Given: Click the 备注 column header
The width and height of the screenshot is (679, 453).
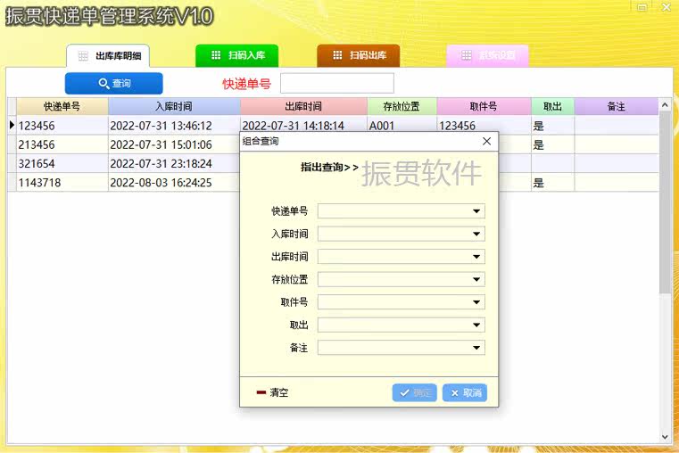Looking at the screenshot, I should [x=617, y=106].
